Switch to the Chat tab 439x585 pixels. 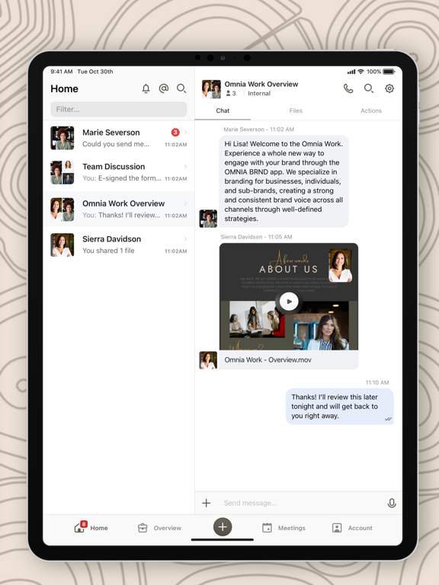pyautogui.click(x=223, y=110)
